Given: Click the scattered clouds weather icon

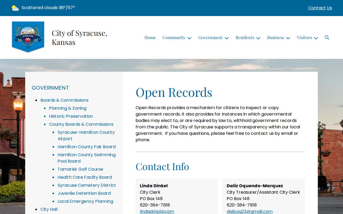Looking at the screenshot, I should point(15,8).
